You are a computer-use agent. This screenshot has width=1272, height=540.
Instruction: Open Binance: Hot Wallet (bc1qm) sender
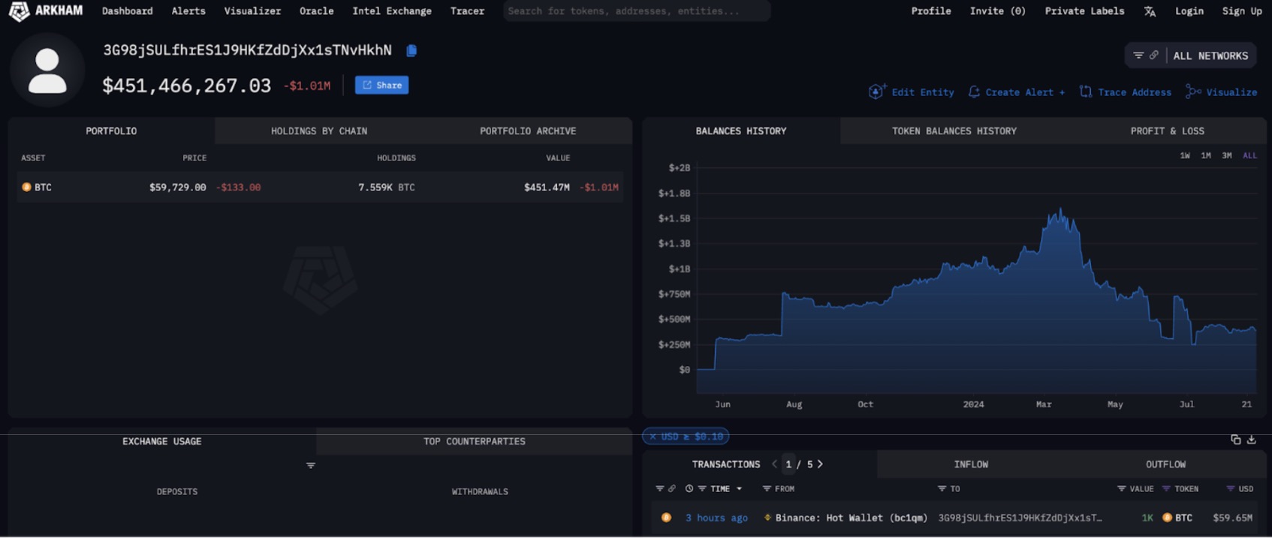point(851,517)
